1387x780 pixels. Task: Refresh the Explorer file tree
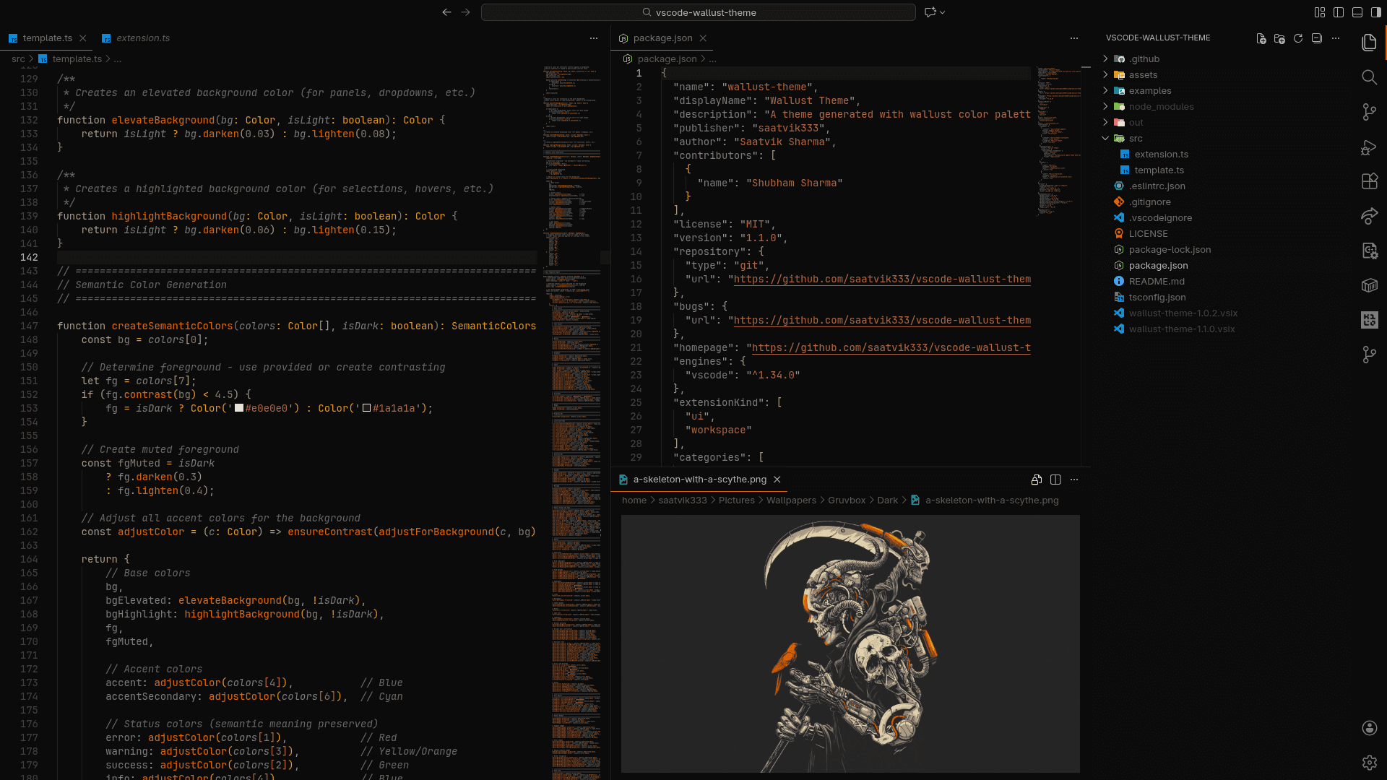coord(1299,39)
